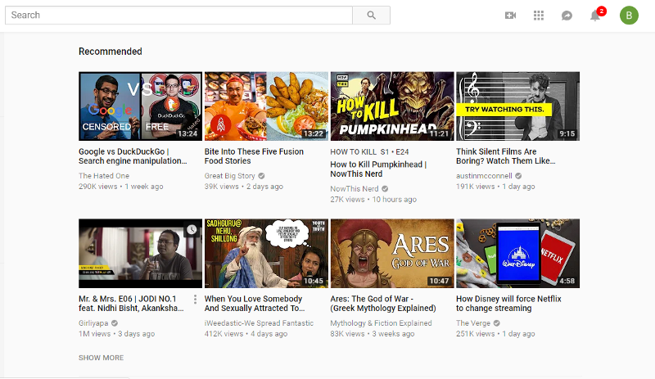The width and height of the screenshot is (655, 379).
Task: Click the Recommended section heading
Action: 111,52
